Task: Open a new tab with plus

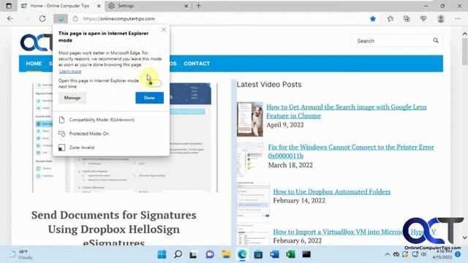Action: [198, 6]
